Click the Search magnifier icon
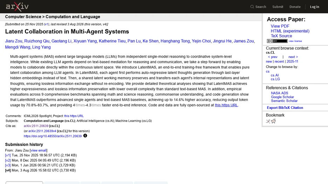 coord(252,7)
